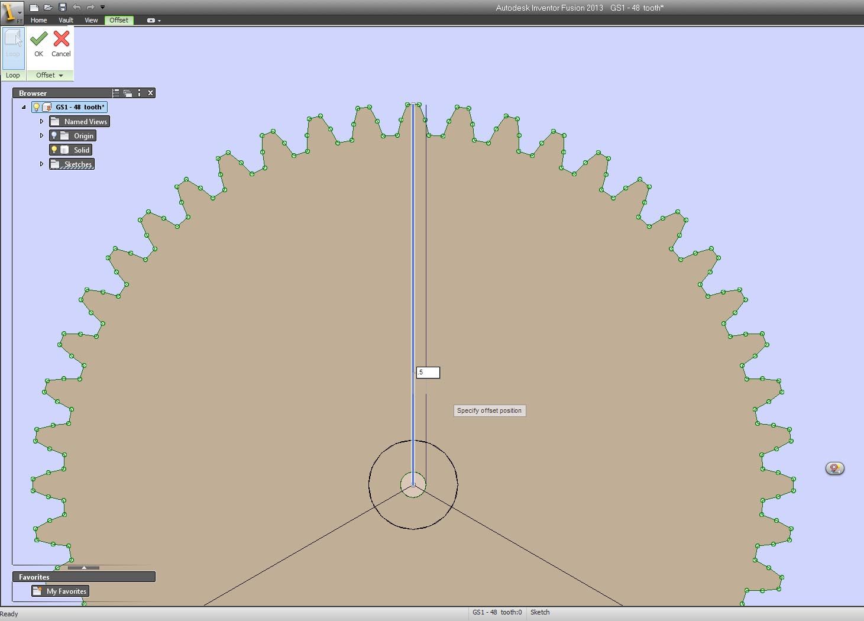Click the Save icon in the quick access toolbar
864x621 pixels.
point(62,7)
